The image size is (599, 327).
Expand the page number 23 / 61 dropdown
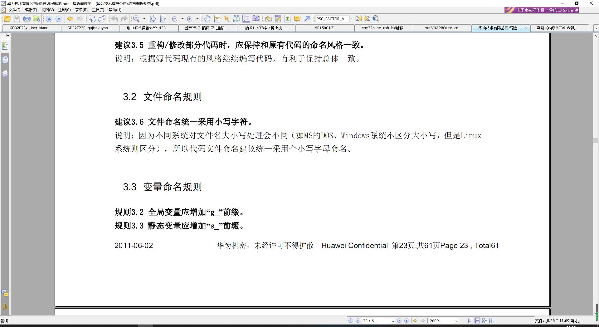click(392, 321)
